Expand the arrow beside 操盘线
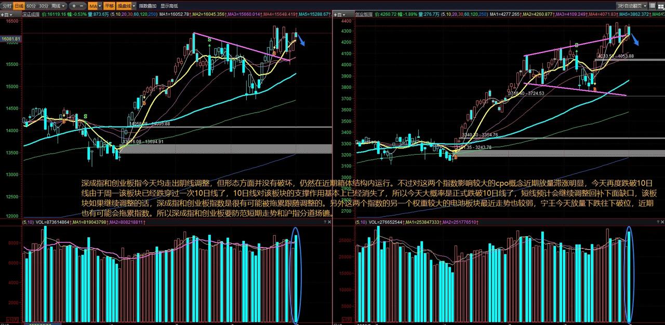665x325 pixels. [x=134, y=6]
